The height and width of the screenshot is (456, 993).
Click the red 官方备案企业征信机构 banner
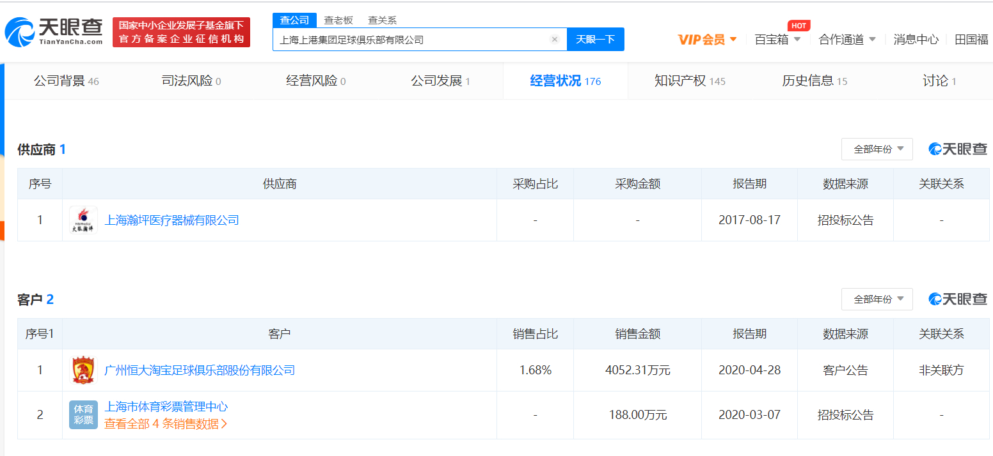tap(181, 33)
